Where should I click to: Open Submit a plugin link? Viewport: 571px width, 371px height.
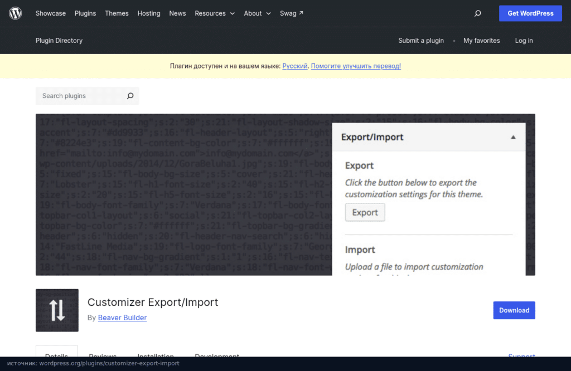(421, 40)
